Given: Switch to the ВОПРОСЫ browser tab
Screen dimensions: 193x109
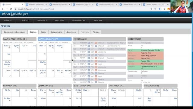Looking at the screenshot, I should [x=60, y=5].
